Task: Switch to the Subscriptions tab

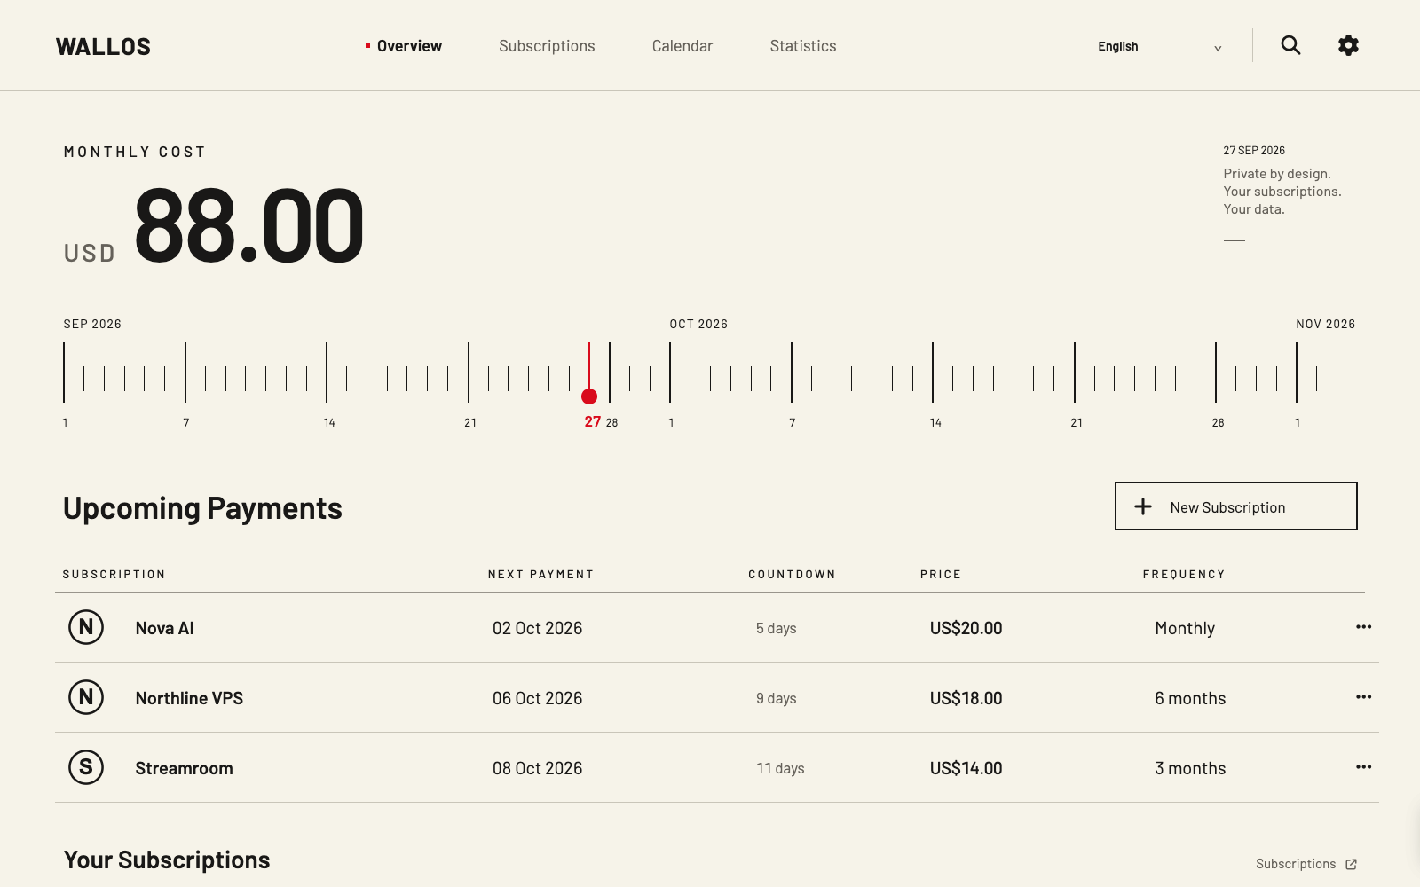Action: pos(547,46)
